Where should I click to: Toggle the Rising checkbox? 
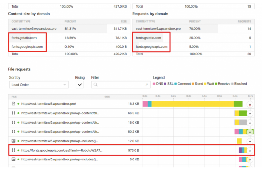coord(80,85)
